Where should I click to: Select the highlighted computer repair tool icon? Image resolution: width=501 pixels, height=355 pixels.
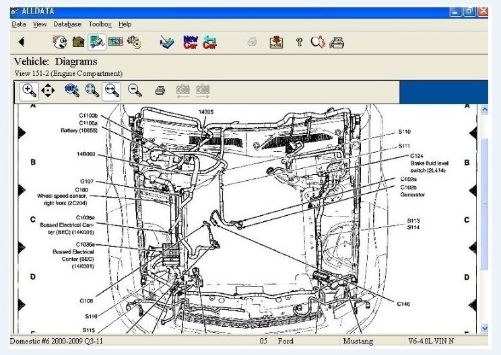[97, 42]
